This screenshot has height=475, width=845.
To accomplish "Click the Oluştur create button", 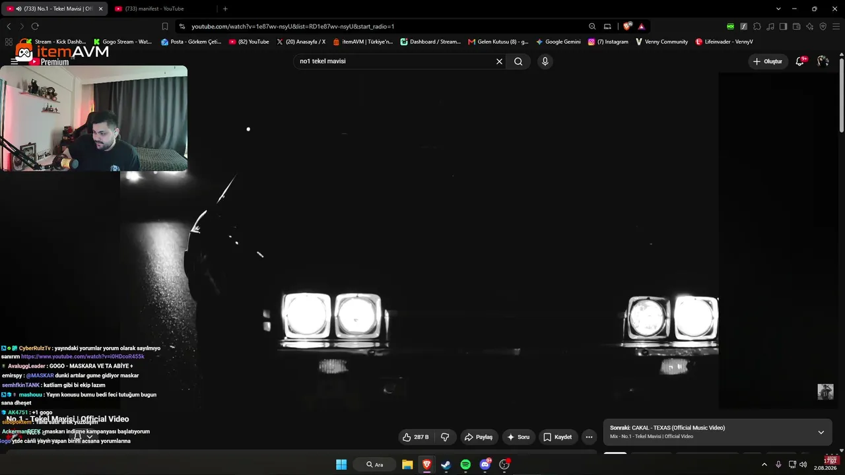I will click(768, 61).
